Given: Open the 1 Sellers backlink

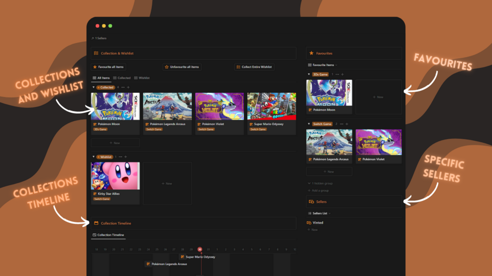Looking at the screenshot, I should coord(99,38).
